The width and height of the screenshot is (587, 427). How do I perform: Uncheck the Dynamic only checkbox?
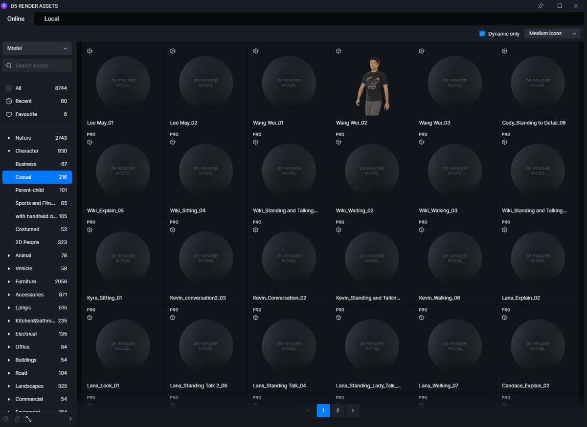click(x=482, y=34)
